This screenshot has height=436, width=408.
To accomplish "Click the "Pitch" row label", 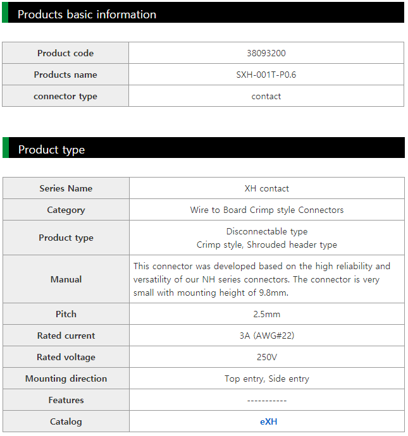I will point(66,314).
